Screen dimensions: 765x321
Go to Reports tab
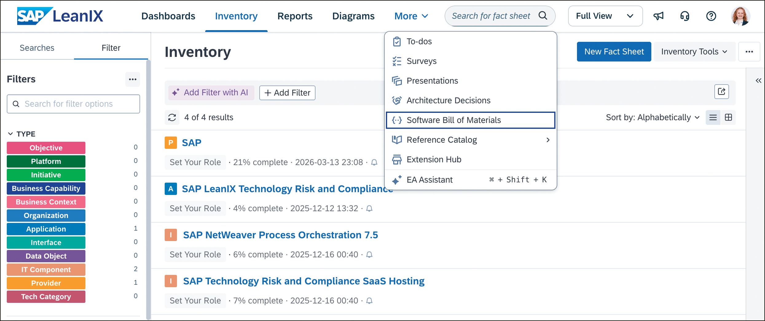pos(295,16)
